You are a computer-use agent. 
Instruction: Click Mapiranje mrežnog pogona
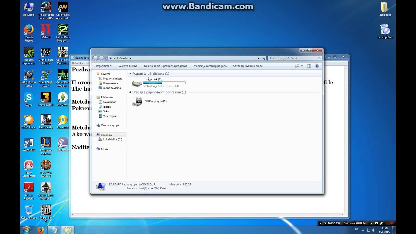[210, 66]
